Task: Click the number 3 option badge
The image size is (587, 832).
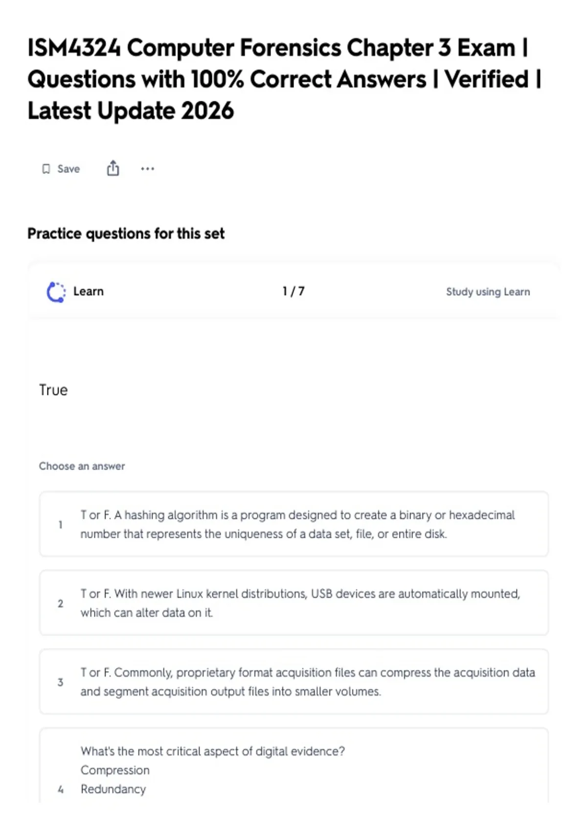Action: pos(61,682)
